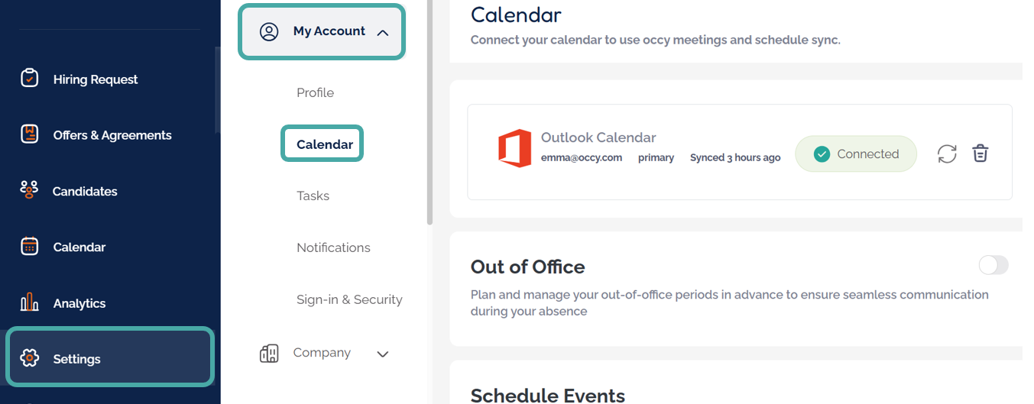Resync the Outlook Calendar
The height and width of the screenshot is (404, 1034).
[947, 154]
